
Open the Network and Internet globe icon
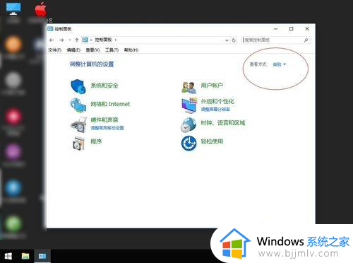78,105
